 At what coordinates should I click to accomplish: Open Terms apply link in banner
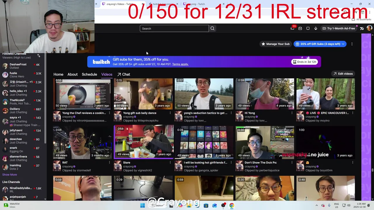click(180, 64)
